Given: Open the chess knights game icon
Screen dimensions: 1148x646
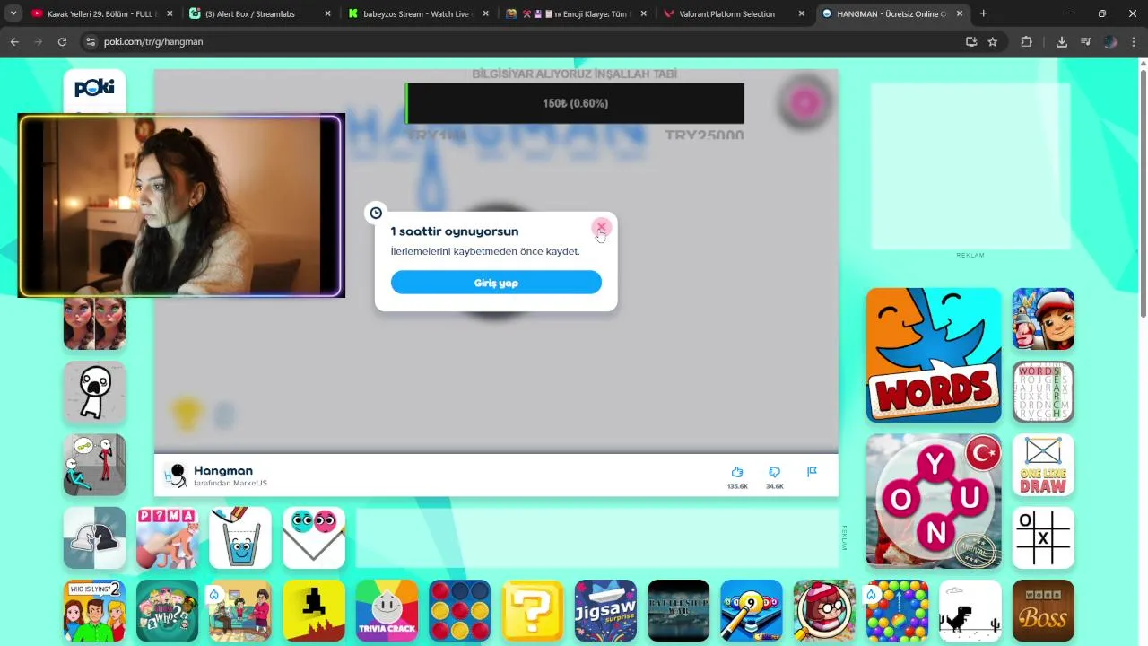Looking at the screenshot, I should [94, 537].
